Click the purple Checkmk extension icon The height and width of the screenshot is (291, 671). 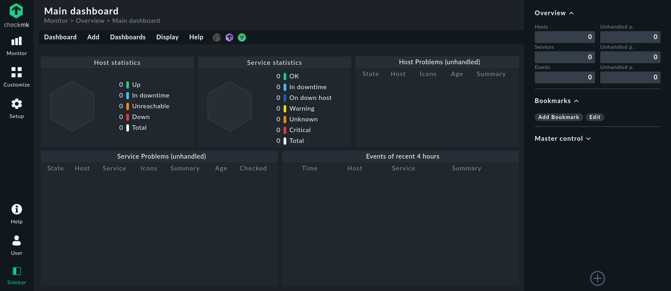coord(230,38)
